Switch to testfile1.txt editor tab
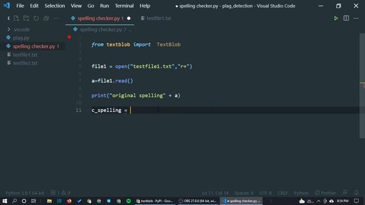 156,18
